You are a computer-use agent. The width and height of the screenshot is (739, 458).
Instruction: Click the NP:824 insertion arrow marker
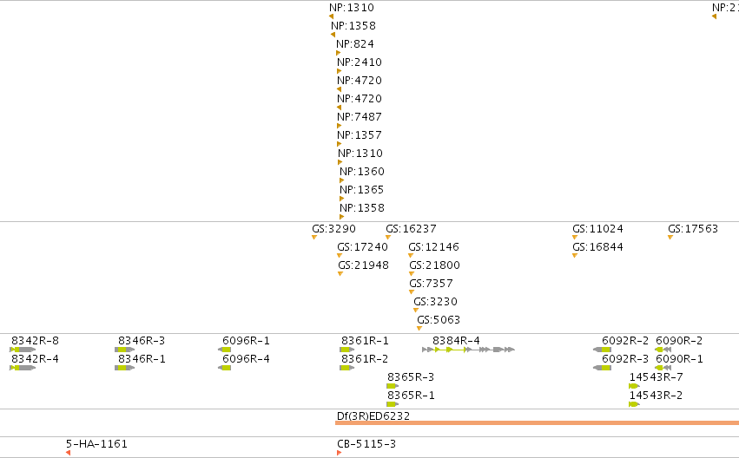click(338, 53)
